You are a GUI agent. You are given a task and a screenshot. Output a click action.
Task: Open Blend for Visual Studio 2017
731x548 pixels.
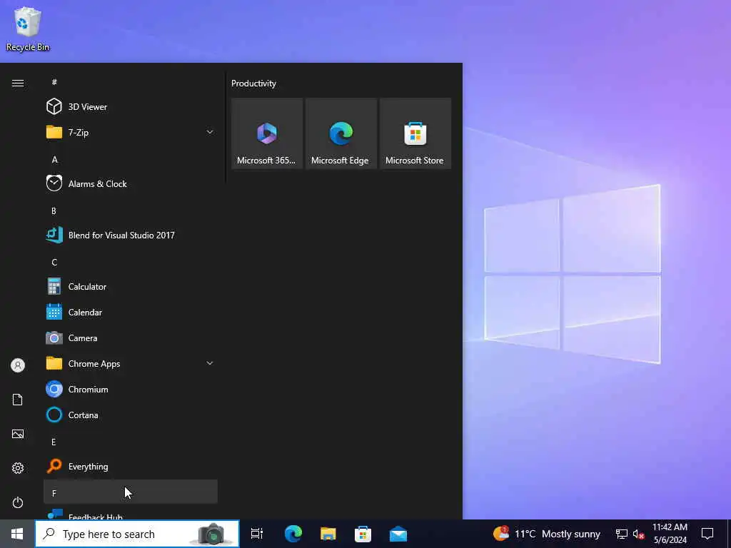[130, 235]
